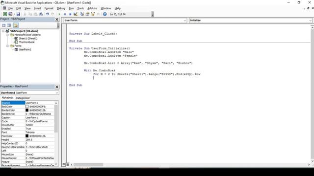The image size is (314, 176).
Task: Click the BorderColor black color swatch
Action: [27, 110]
